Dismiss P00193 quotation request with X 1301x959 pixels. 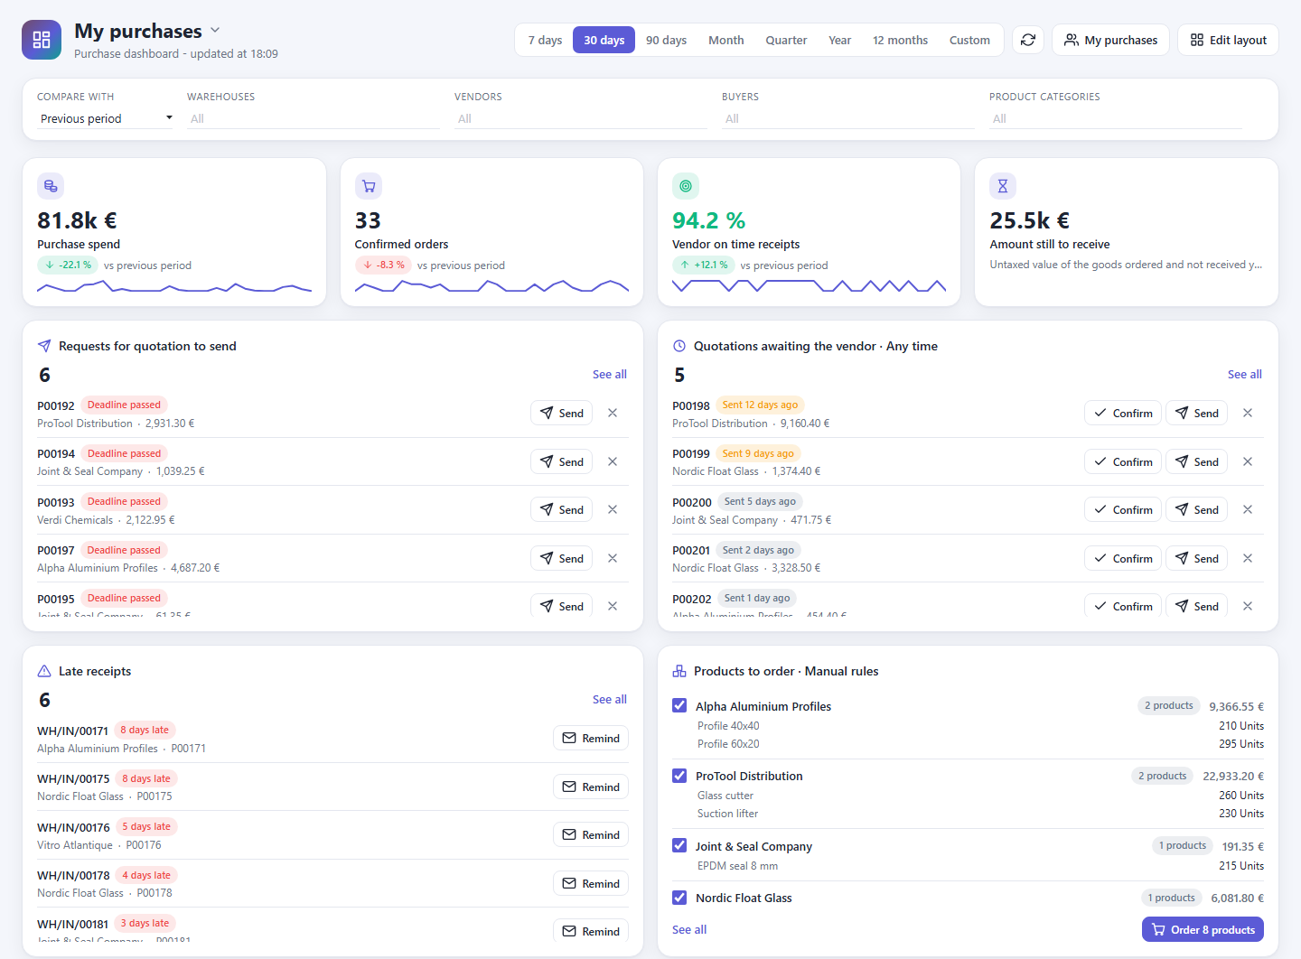tap(613, 509)
